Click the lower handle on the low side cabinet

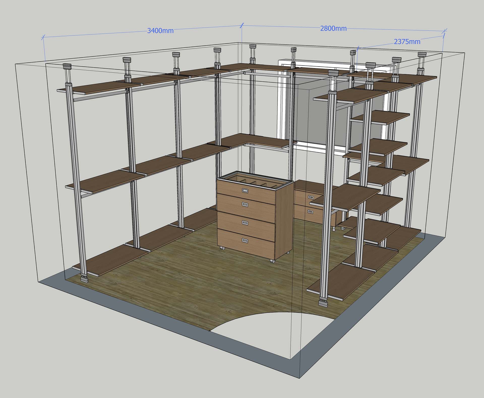[x=311, y=212]
